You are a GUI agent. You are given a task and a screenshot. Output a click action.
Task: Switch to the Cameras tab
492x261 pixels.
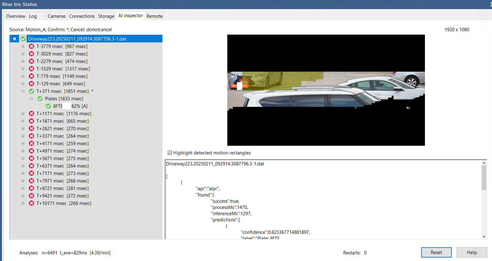(x=56, y=16)
